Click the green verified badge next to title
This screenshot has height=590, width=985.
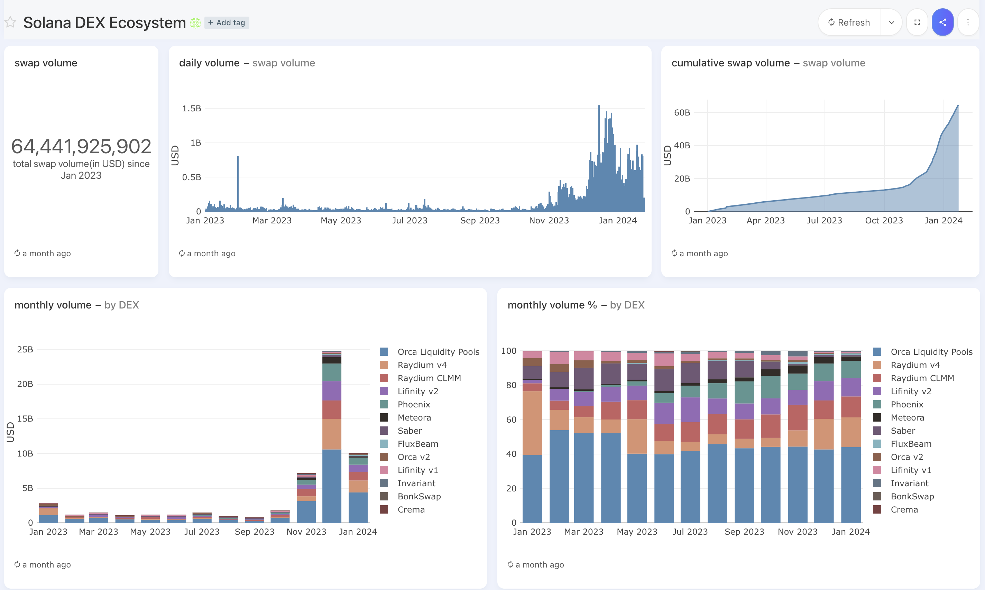(x=195, y=23)
